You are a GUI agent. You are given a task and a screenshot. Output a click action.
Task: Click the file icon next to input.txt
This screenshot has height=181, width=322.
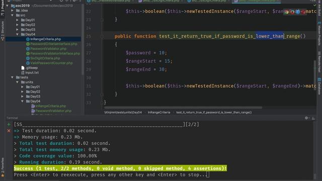point(23,72)
